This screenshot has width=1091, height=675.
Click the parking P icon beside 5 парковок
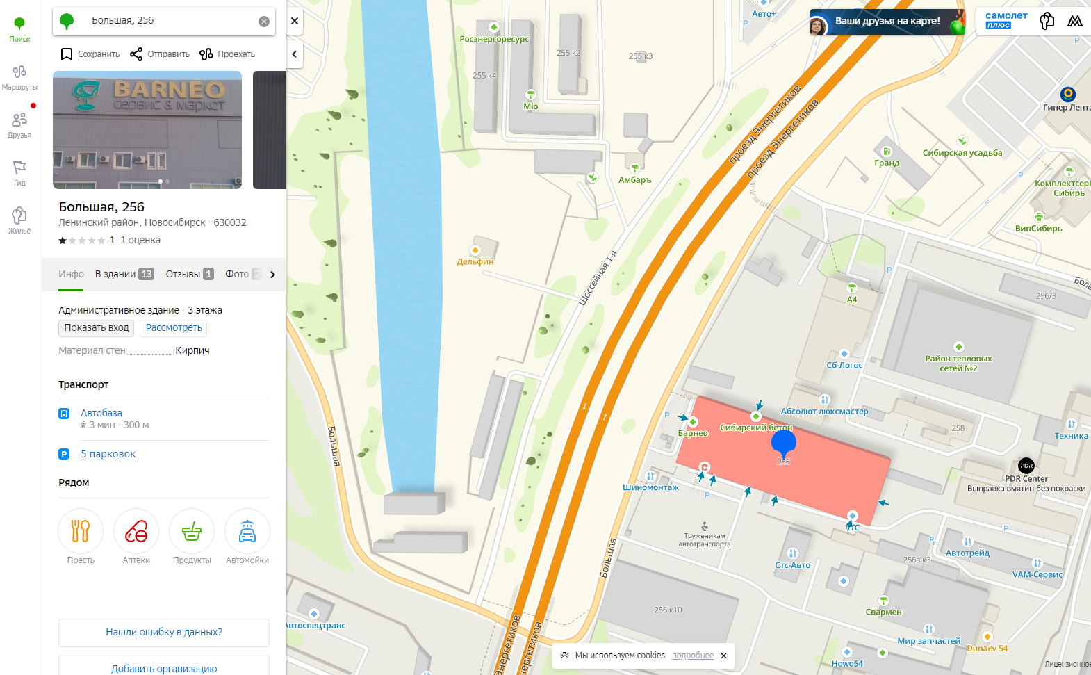click(x=64, y=454)
